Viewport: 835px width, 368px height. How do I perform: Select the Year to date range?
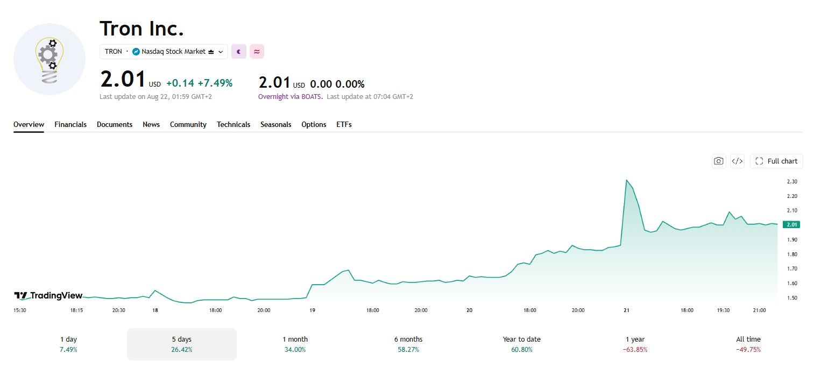pos(522,344)
